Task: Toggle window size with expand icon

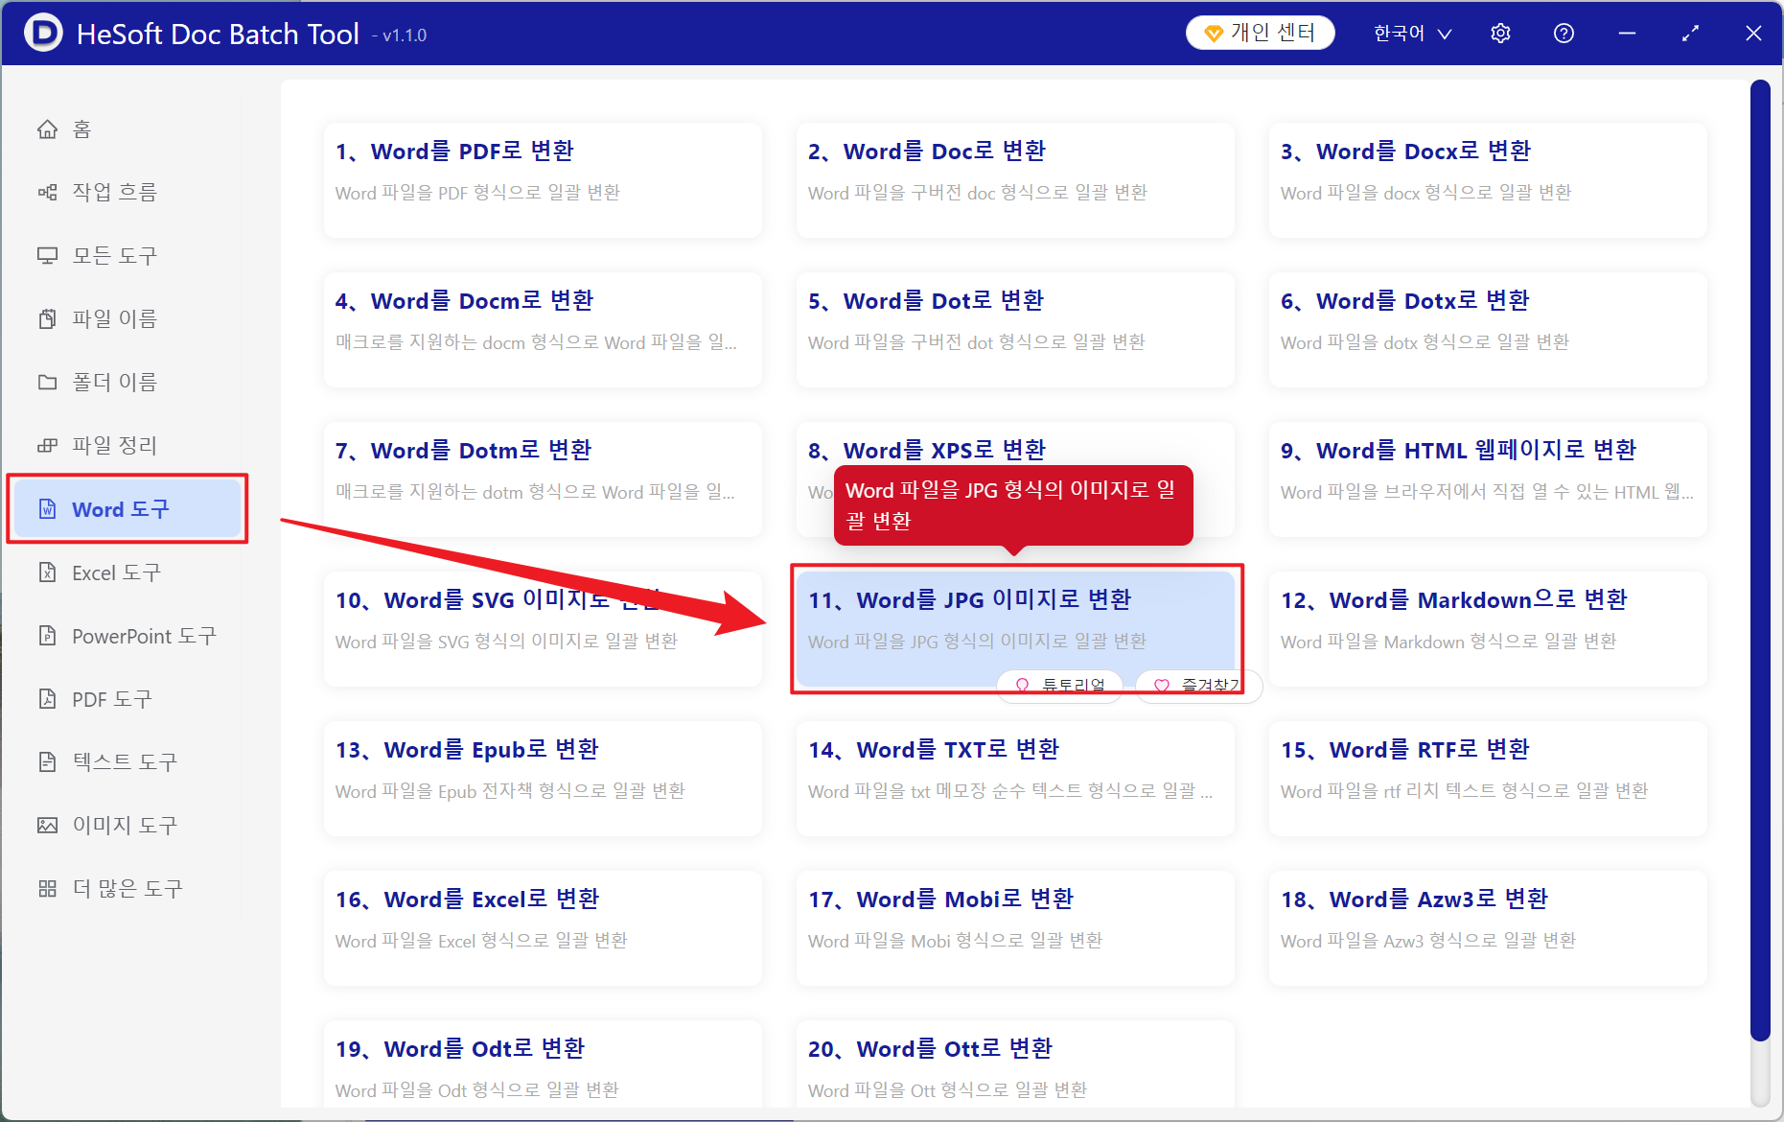Action: pyautogui.click(x=1690, y=34)
